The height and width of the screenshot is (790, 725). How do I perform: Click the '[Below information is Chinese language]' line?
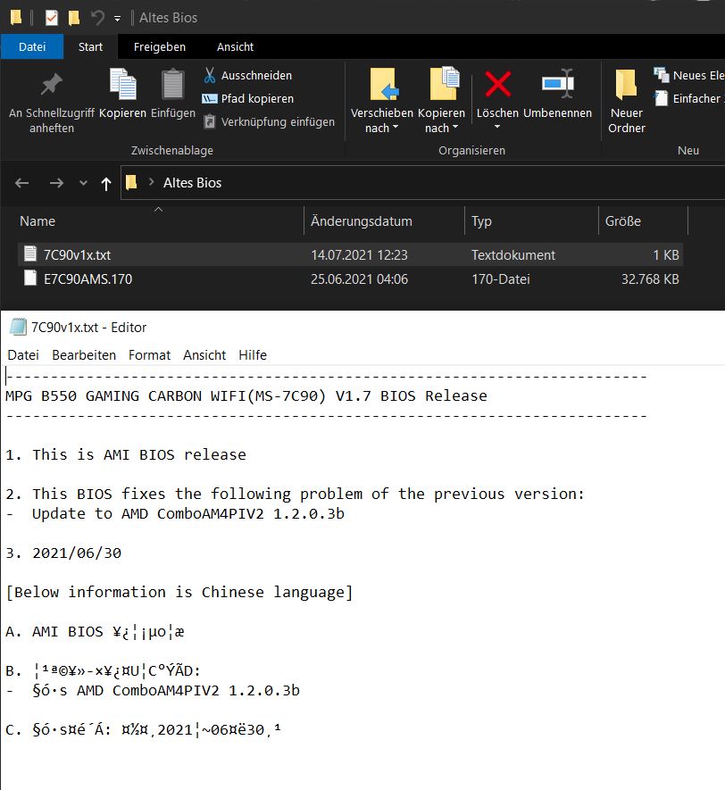click(x=179, y=593)
